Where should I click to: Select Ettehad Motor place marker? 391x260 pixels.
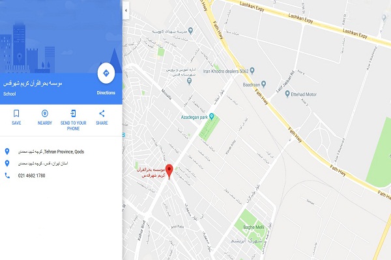[x=287, y=94]
